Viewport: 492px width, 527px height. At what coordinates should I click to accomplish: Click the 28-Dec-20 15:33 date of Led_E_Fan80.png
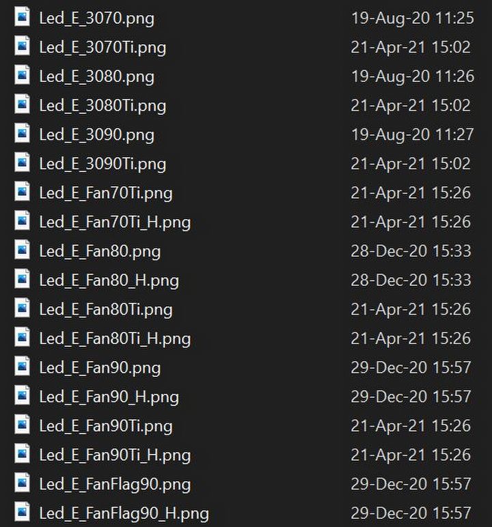point(411,251)
